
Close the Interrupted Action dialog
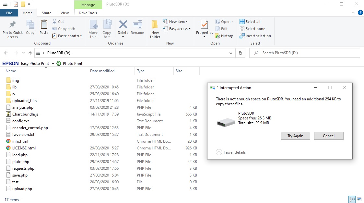(345, 87)
